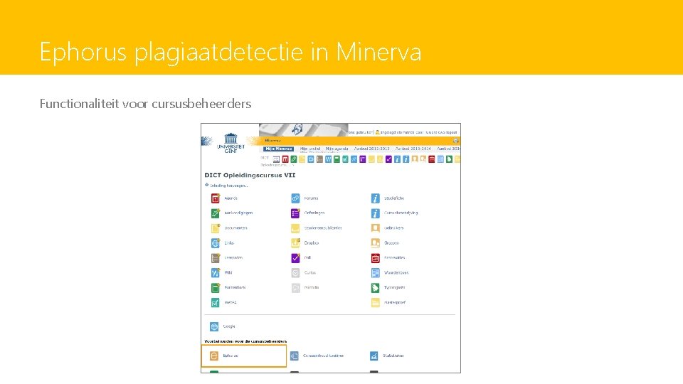Click the Cursusinhoud kopiëren text link
Viewport: 683px width, 384px height.
coord(323,356)
